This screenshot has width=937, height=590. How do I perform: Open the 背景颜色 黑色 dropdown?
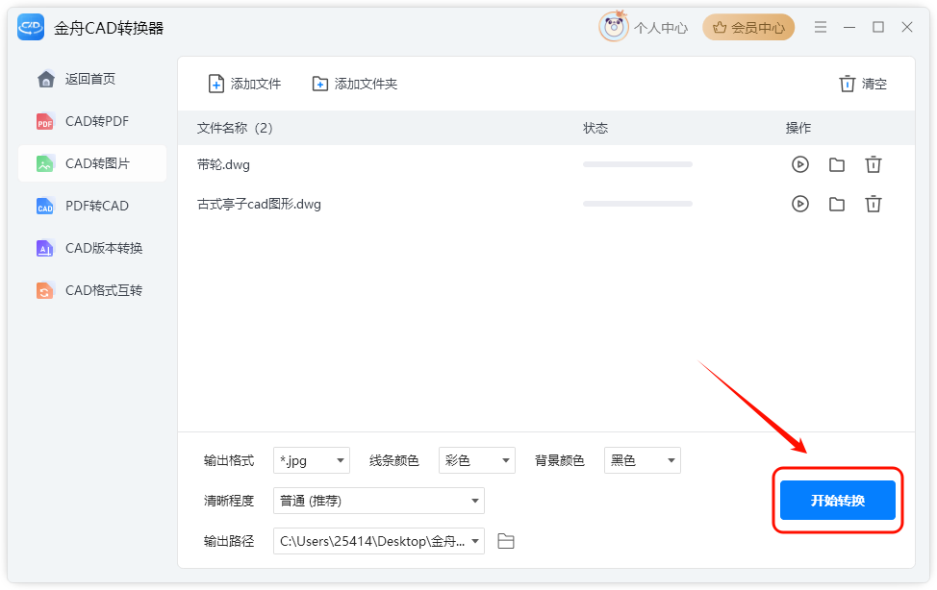pyautogui.click(x=643, y=460)
